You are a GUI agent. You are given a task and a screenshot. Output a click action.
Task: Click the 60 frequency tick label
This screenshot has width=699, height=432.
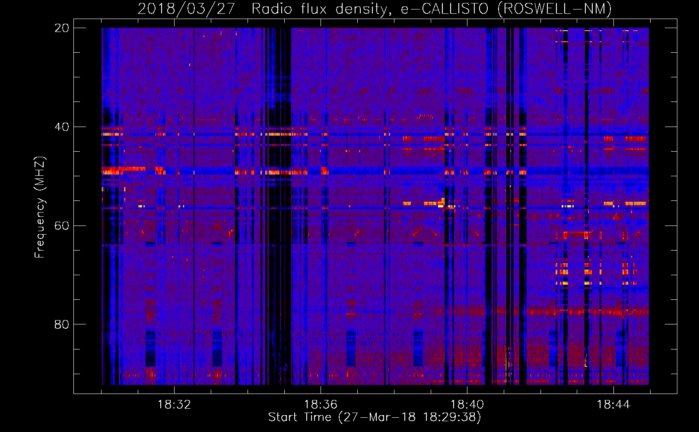point(61,226)
